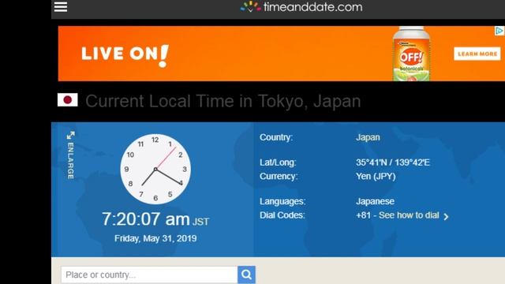Click the LEARN MORE ad button

pos(477,54)
